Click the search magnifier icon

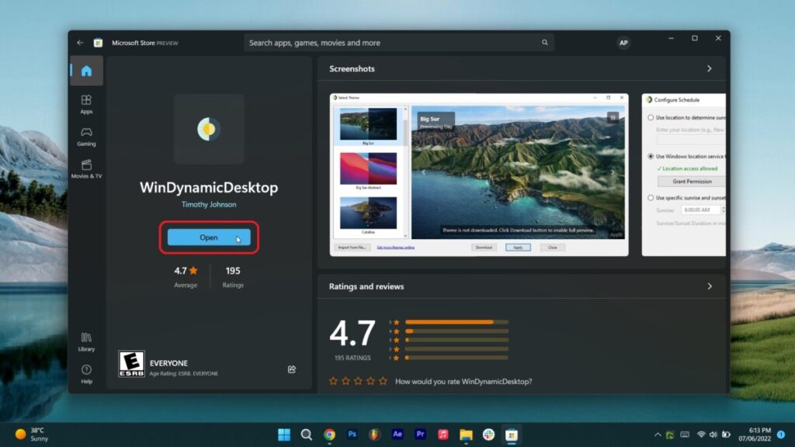pos(544,43)
